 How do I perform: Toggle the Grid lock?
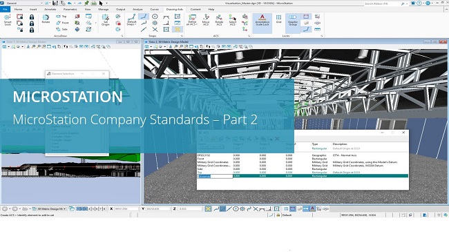point(278,19)
